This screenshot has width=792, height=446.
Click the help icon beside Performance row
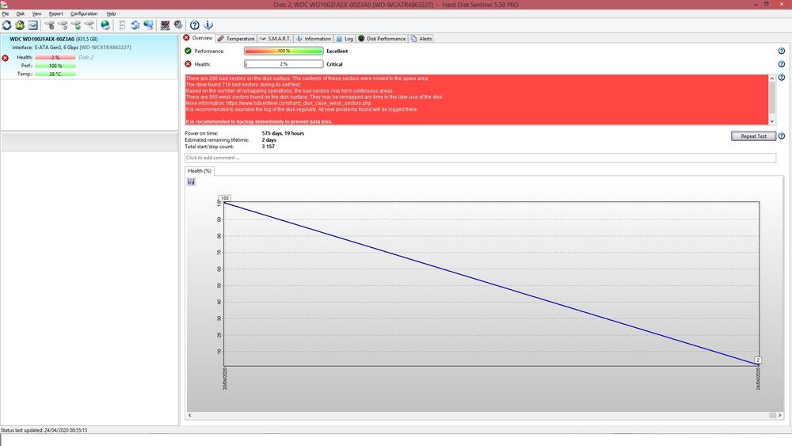point(782,51)
